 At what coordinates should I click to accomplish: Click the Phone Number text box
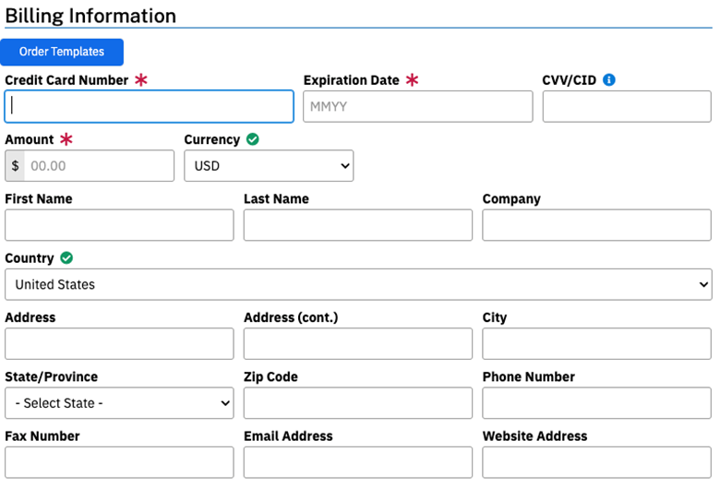coord(597,403)
